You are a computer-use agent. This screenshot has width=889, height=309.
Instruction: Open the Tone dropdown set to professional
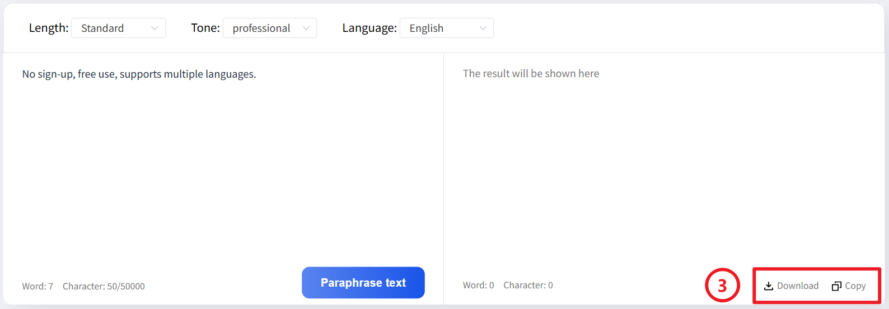(x=270, y=28)
